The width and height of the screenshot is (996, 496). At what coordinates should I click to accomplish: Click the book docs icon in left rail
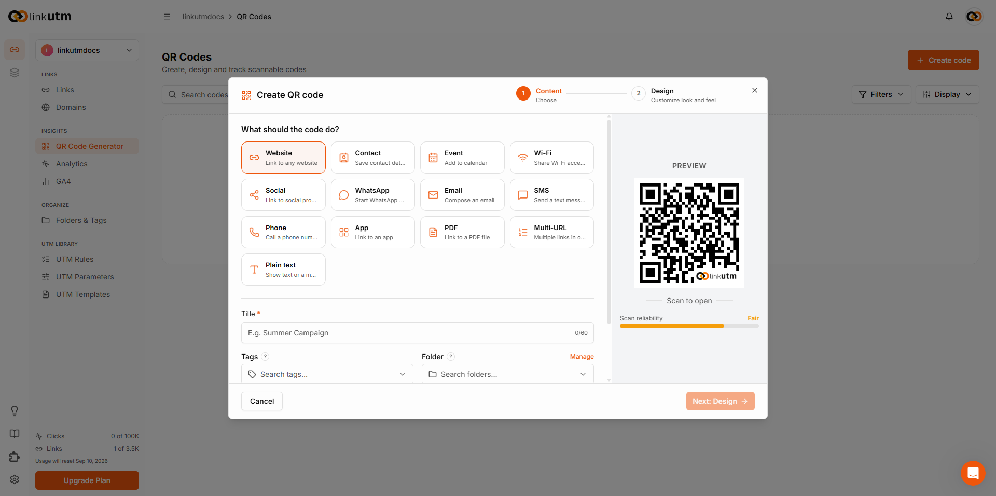(x=15, y=434)
